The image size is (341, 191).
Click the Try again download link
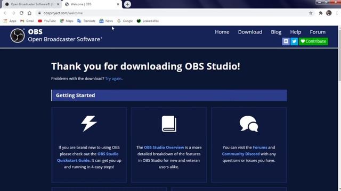113,79
